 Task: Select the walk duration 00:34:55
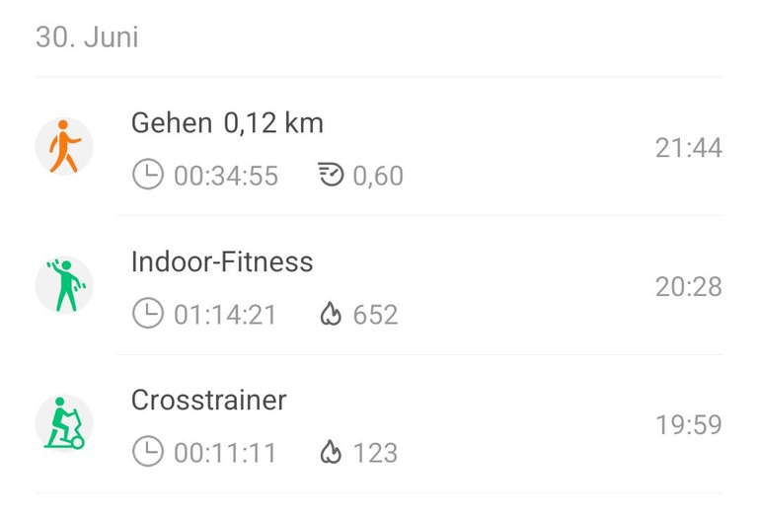[226, 176]
